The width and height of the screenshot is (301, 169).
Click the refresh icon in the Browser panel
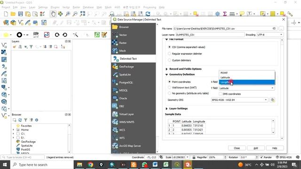[x=20, y=120]
